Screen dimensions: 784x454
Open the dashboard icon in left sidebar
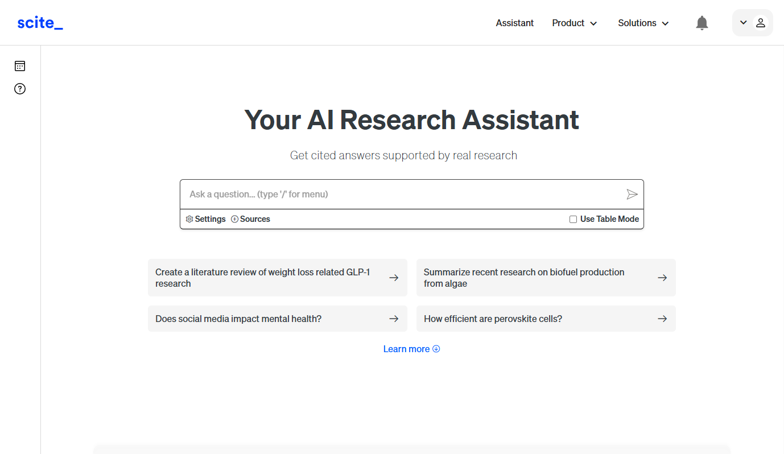point(20,66)
